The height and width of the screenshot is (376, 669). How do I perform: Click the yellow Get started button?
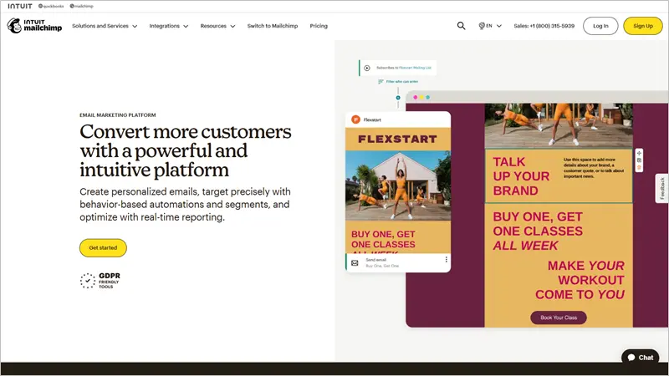(x=103, y=247)
